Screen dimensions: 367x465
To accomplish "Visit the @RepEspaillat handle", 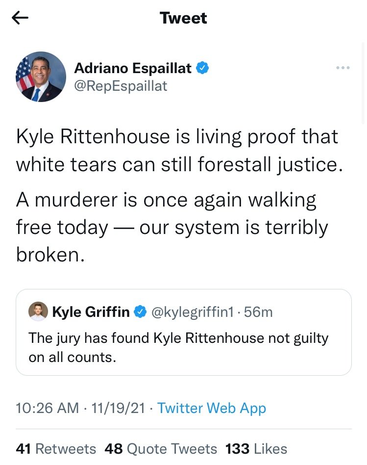I will [x=121, y=86].
